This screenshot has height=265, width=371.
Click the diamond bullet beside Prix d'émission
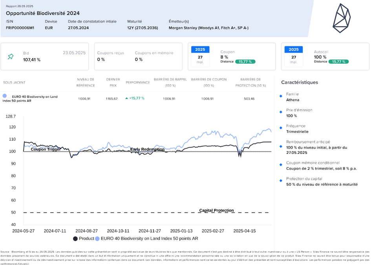(x=281, y=112)
